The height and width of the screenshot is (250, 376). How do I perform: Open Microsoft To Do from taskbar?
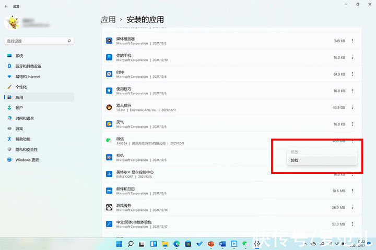point(199,244)
